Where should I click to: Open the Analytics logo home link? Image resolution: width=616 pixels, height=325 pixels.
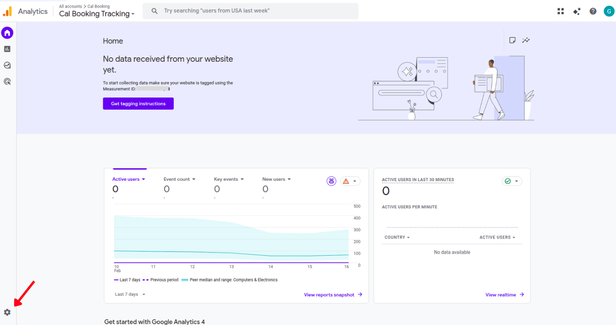coord(25,12)
